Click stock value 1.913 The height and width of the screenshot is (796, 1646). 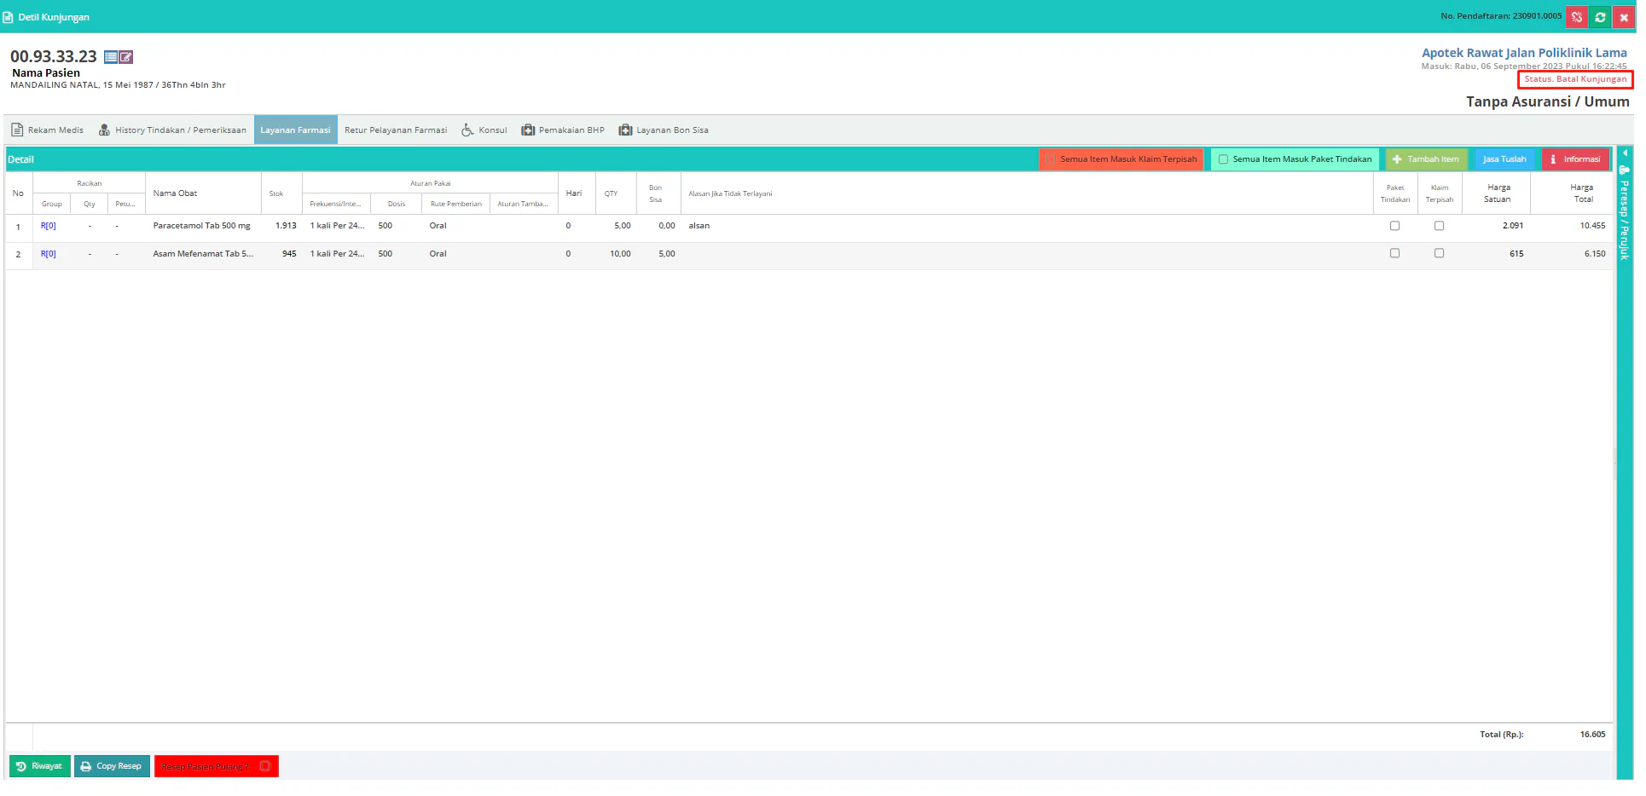286,226
